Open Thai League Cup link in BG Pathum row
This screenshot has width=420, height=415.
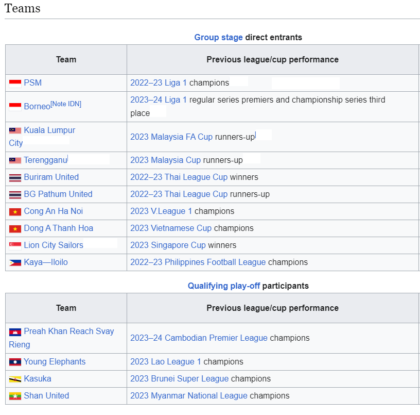point(179,194)
